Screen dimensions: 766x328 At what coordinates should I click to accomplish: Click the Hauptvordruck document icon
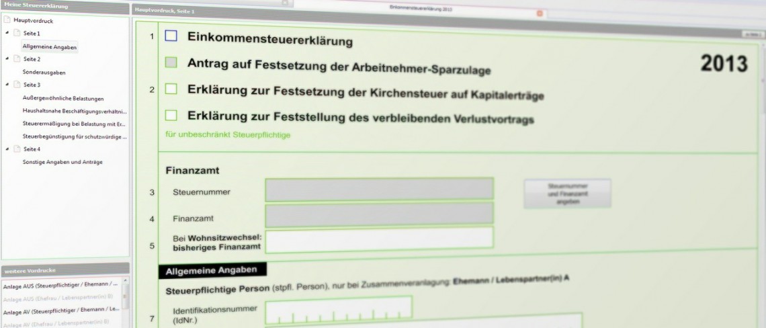pyautogui.click(x=7, y=21)
